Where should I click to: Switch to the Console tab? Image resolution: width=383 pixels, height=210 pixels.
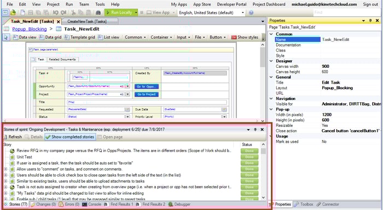click(x=91, y=205)
